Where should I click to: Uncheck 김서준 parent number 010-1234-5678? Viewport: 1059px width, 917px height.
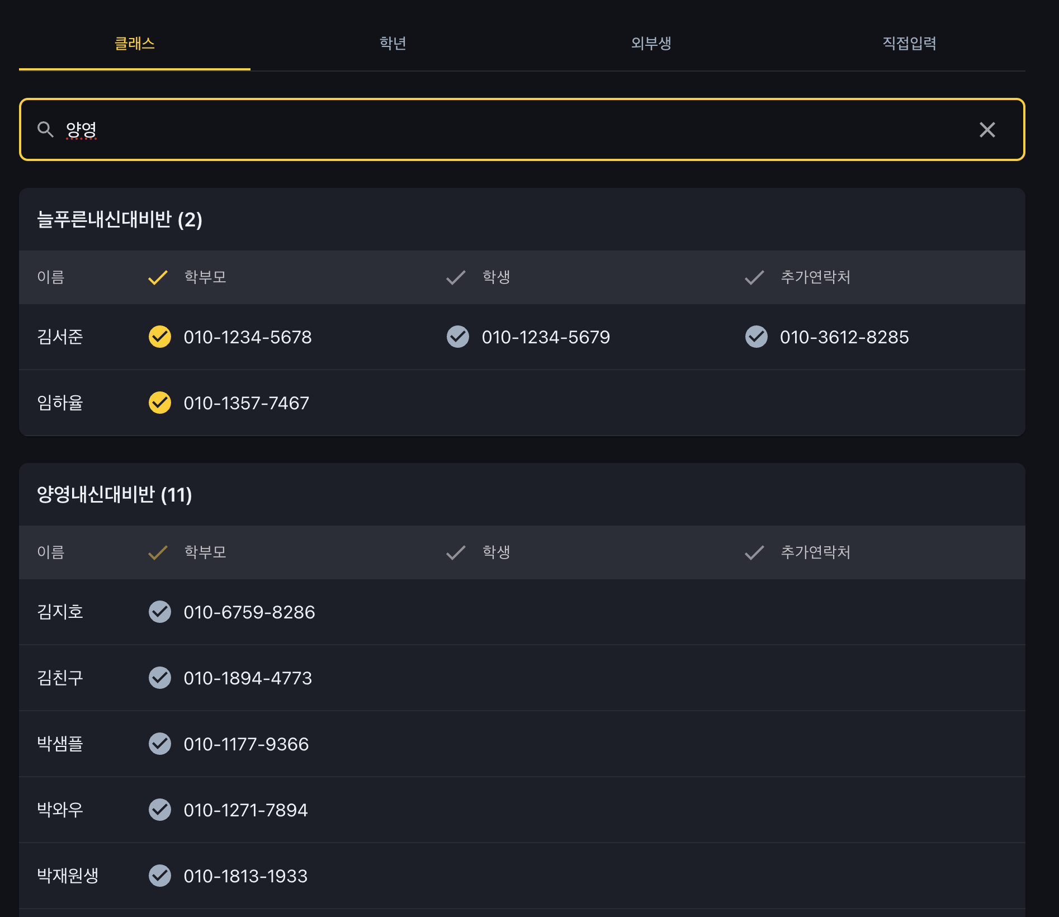(160, 337)
